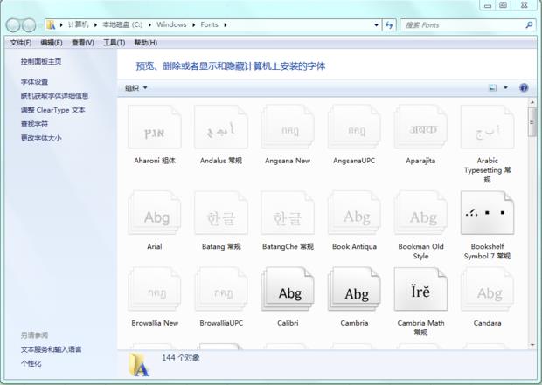Viewport: 542px width, 385px height.
Task: Open the 组织 dropdown menu
Action: point(135,88)
